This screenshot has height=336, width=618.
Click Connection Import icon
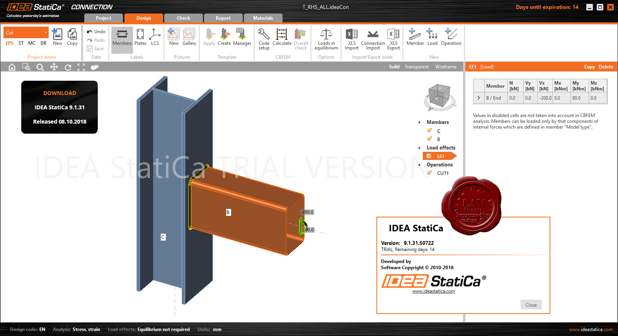point(373,39)
